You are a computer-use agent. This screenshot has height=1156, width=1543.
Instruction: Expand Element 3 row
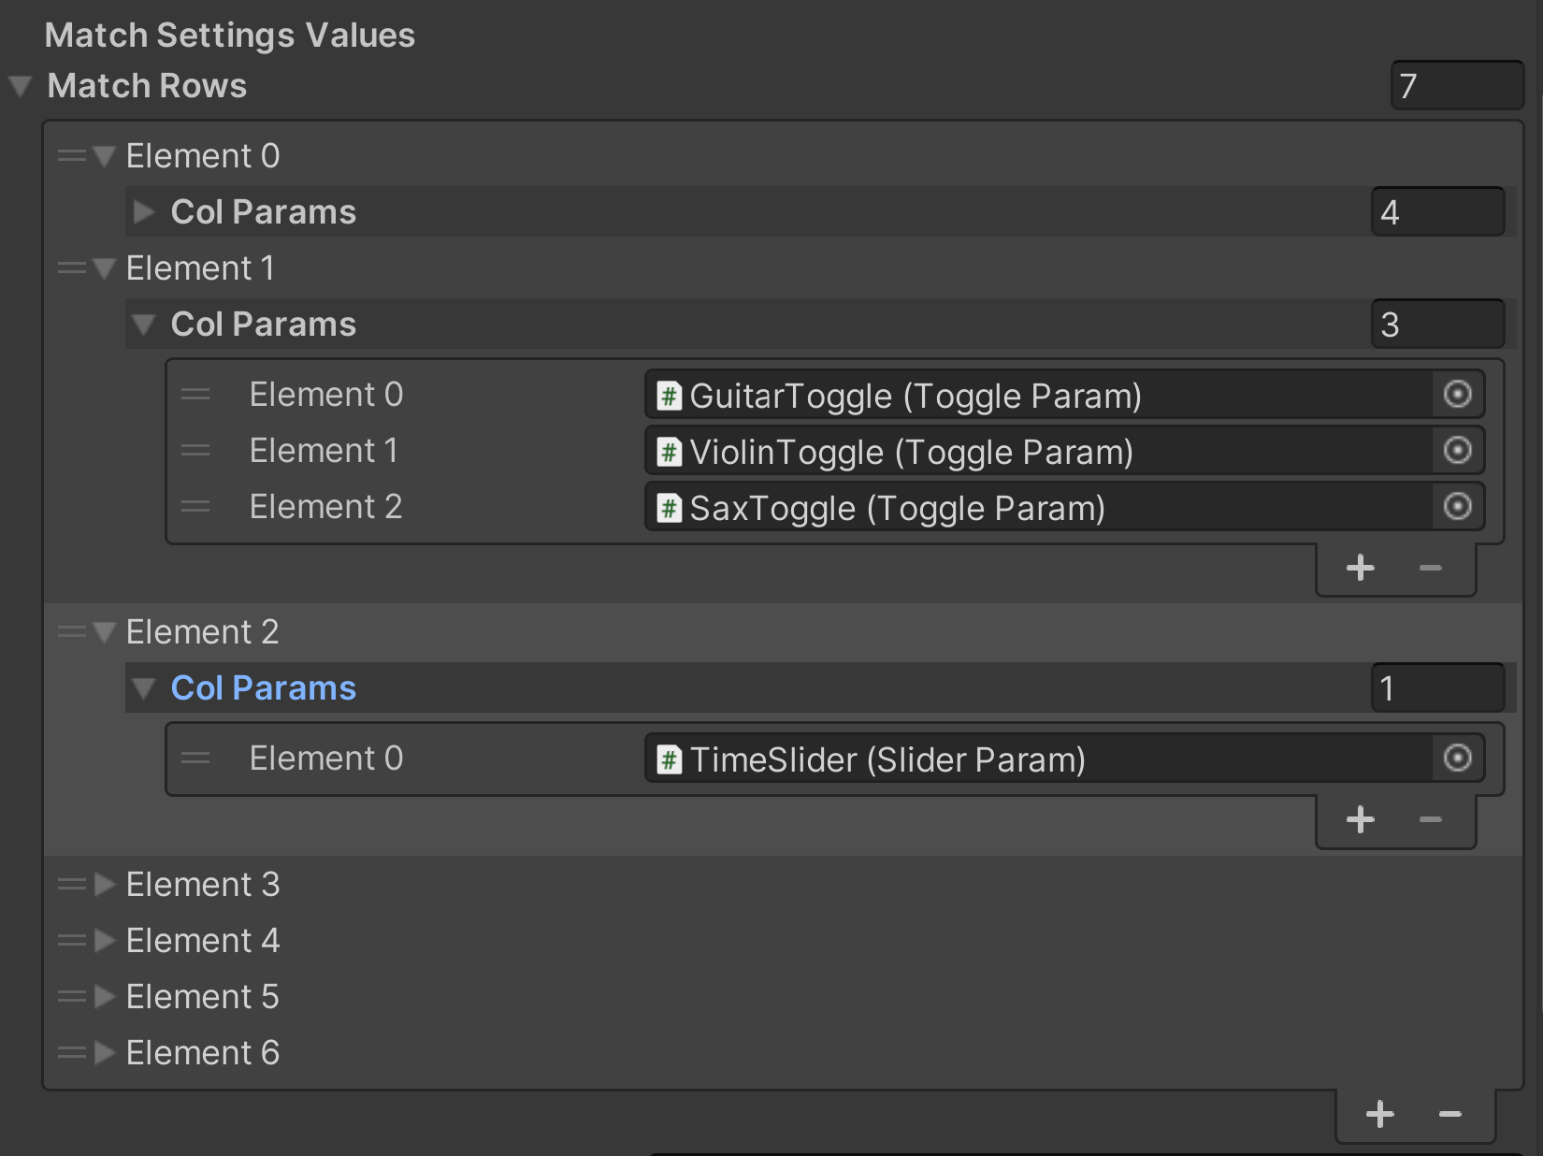(105, 885)
